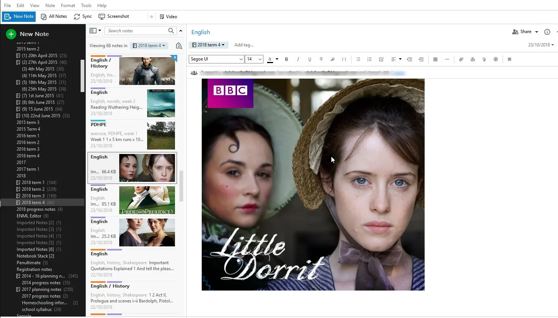Open the Tools menu
558x318 pixels.
pos(86,6)
